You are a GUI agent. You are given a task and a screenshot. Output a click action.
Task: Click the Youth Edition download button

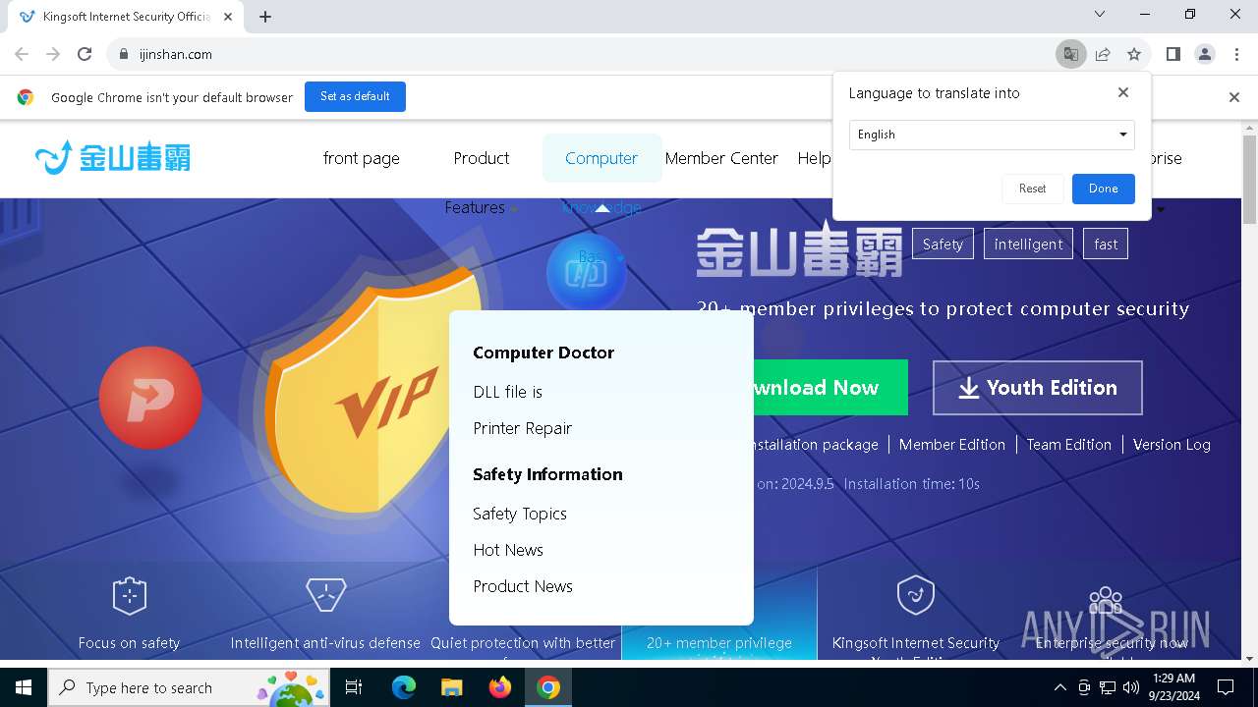pyautogui.click(x=1037, y=388)
